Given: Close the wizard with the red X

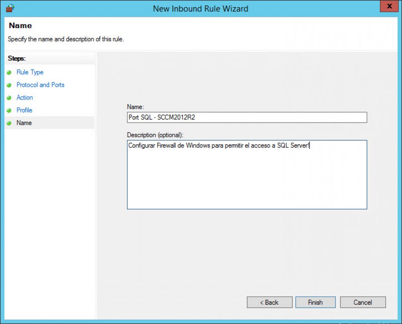Looking at the screenshot, I should [389, 6].
